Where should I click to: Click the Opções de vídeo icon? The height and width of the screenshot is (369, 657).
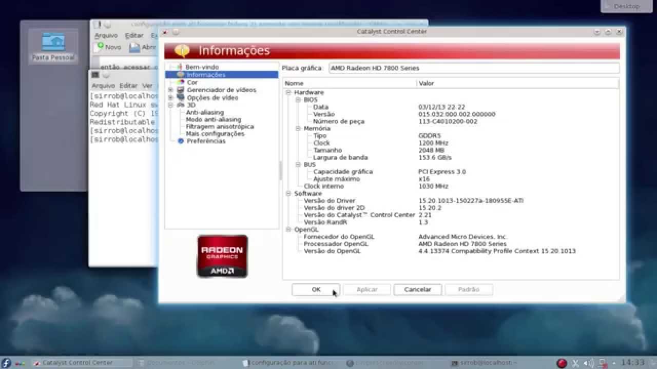(x=180, y=97)
